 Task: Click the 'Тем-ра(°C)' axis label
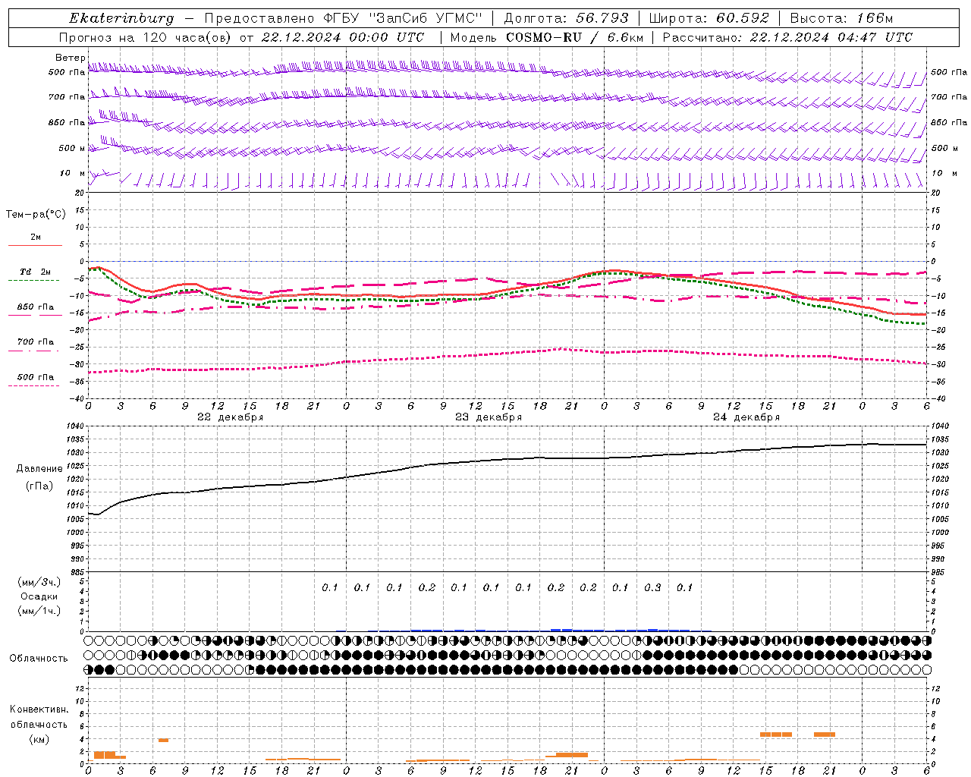tap(36, 215)
